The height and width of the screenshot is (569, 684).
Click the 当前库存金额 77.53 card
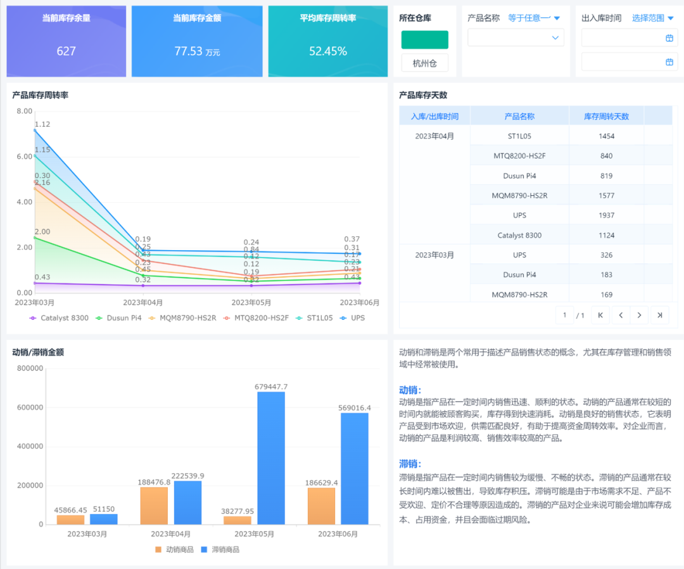pyautogui.click(x=197, y=41)
